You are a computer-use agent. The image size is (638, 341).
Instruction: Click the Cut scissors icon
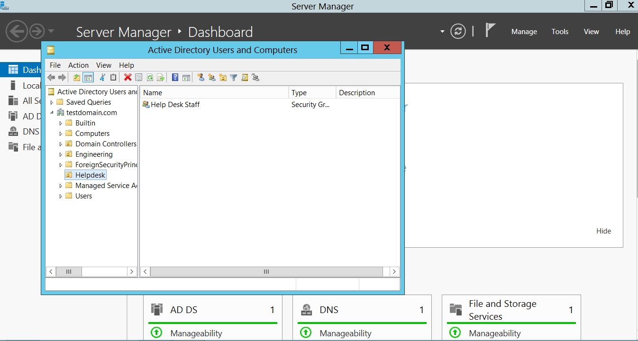102,78
